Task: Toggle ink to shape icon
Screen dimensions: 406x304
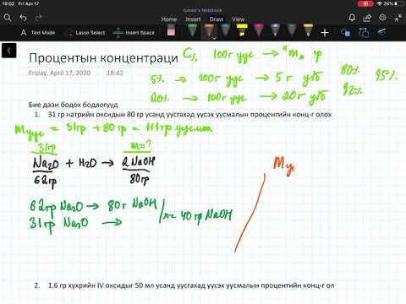Action: [x=364, y=33]
